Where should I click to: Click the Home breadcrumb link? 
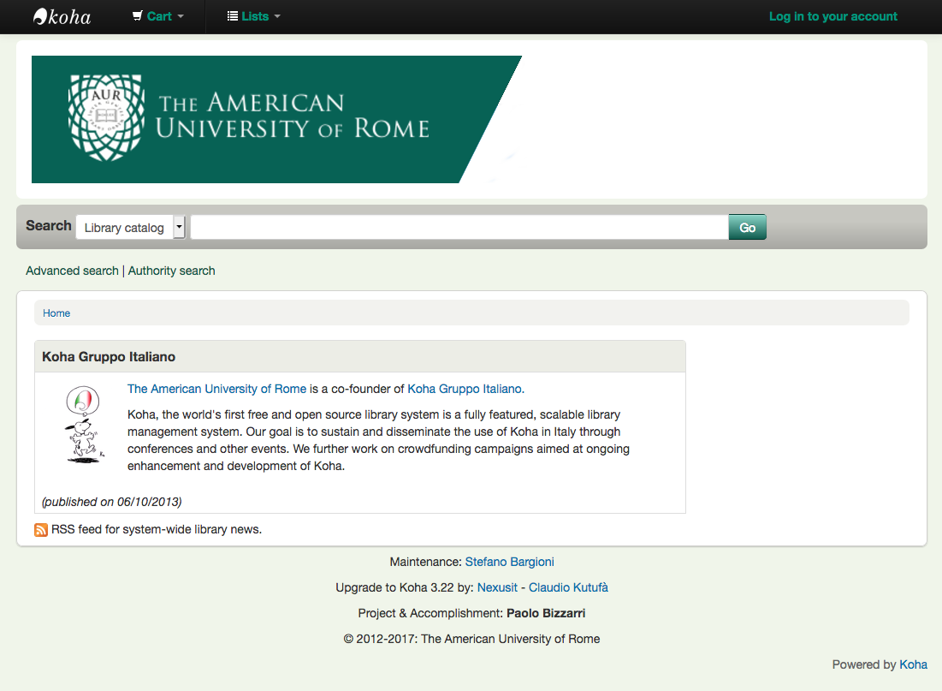56,313
